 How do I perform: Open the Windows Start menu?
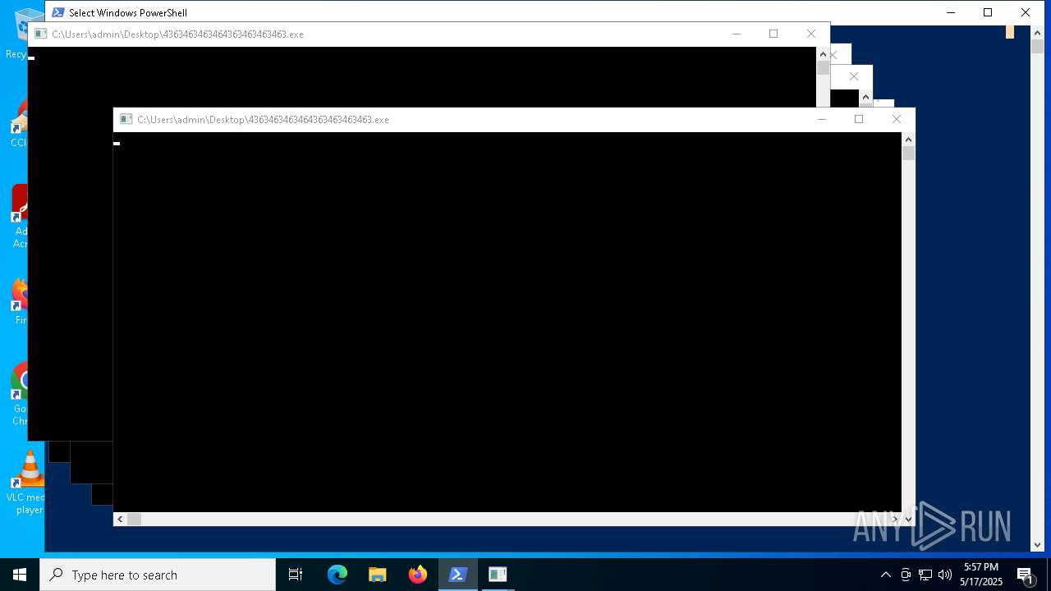click(19, 575)
